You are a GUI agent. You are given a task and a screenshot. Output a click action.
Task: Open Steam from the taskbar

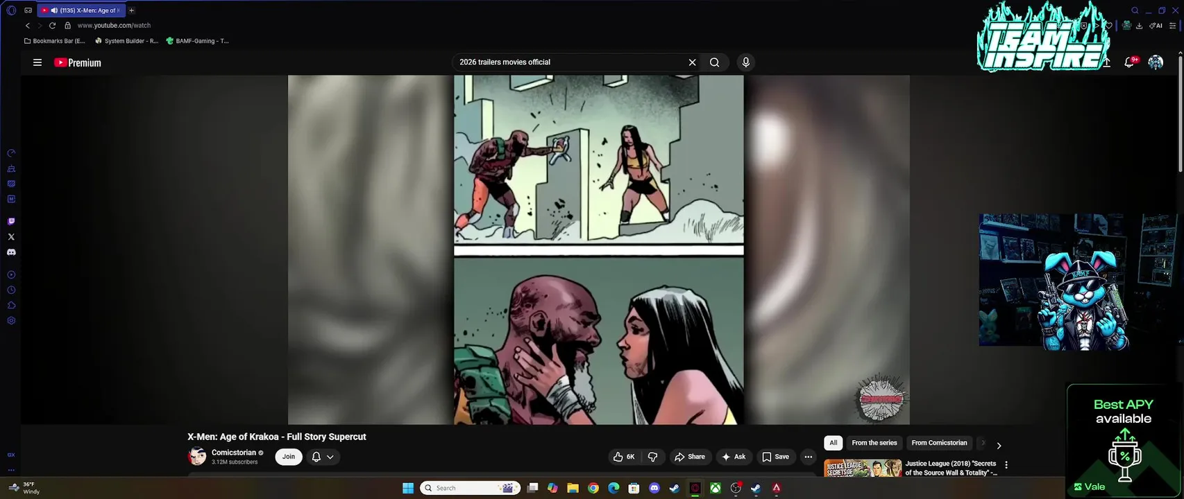point(674,488)
